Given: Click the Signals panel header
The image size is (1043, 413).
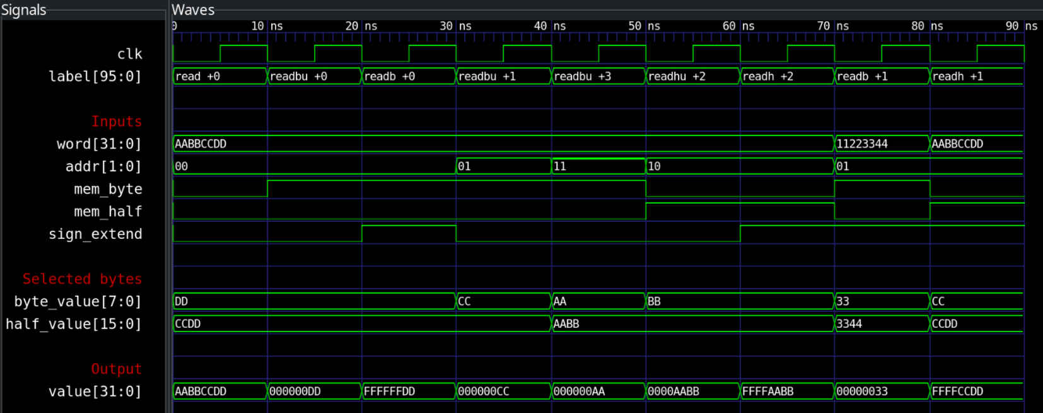Looking at the screenshot, I should click(x=24, y=10).
